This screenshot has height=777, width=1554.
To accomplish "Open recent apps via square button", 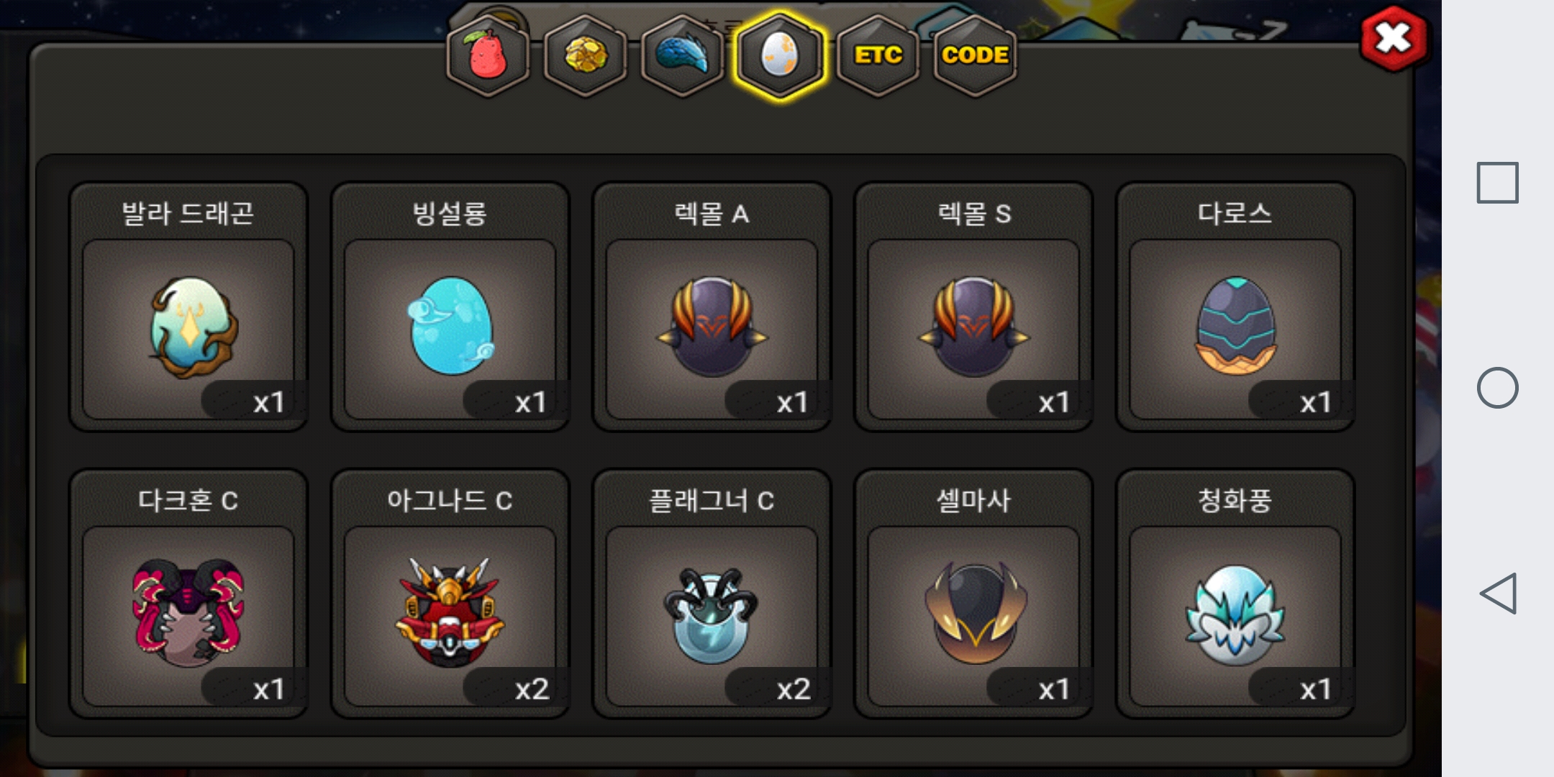I will 1498,183.
